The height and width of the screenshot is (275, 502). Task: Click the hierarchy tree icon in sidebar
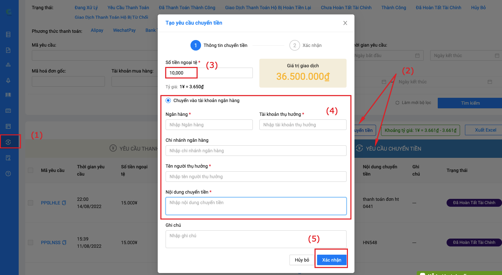click(9, 65)
